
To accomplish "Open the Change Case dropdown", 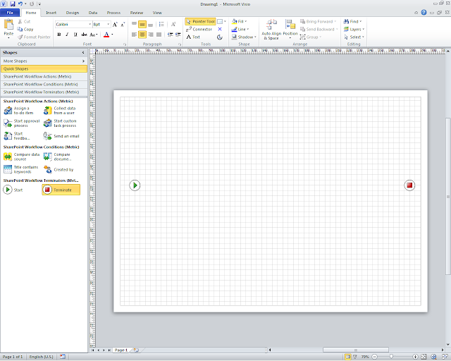I will coord(93,35).
